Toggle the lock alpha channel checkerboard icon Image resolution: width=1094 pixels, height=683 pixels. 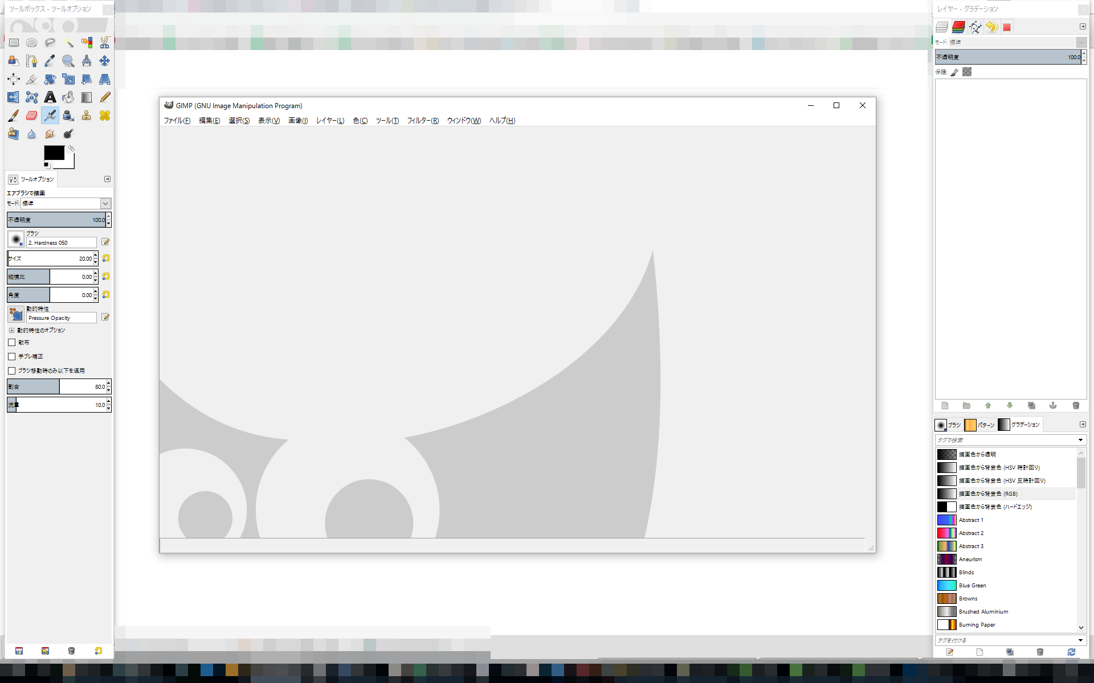coord(967,72)
